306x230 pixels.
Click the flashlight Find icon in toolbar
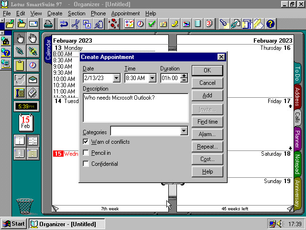click(x=224, y=23)
